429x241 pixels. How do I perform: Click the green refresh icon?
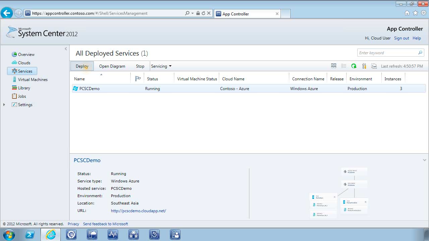[354, 66]
